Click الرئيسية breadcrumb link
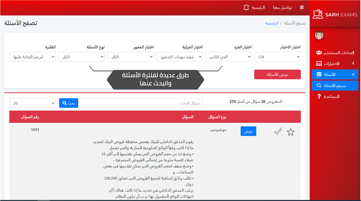Screen dimensions: 361x201 click(271, 23)
